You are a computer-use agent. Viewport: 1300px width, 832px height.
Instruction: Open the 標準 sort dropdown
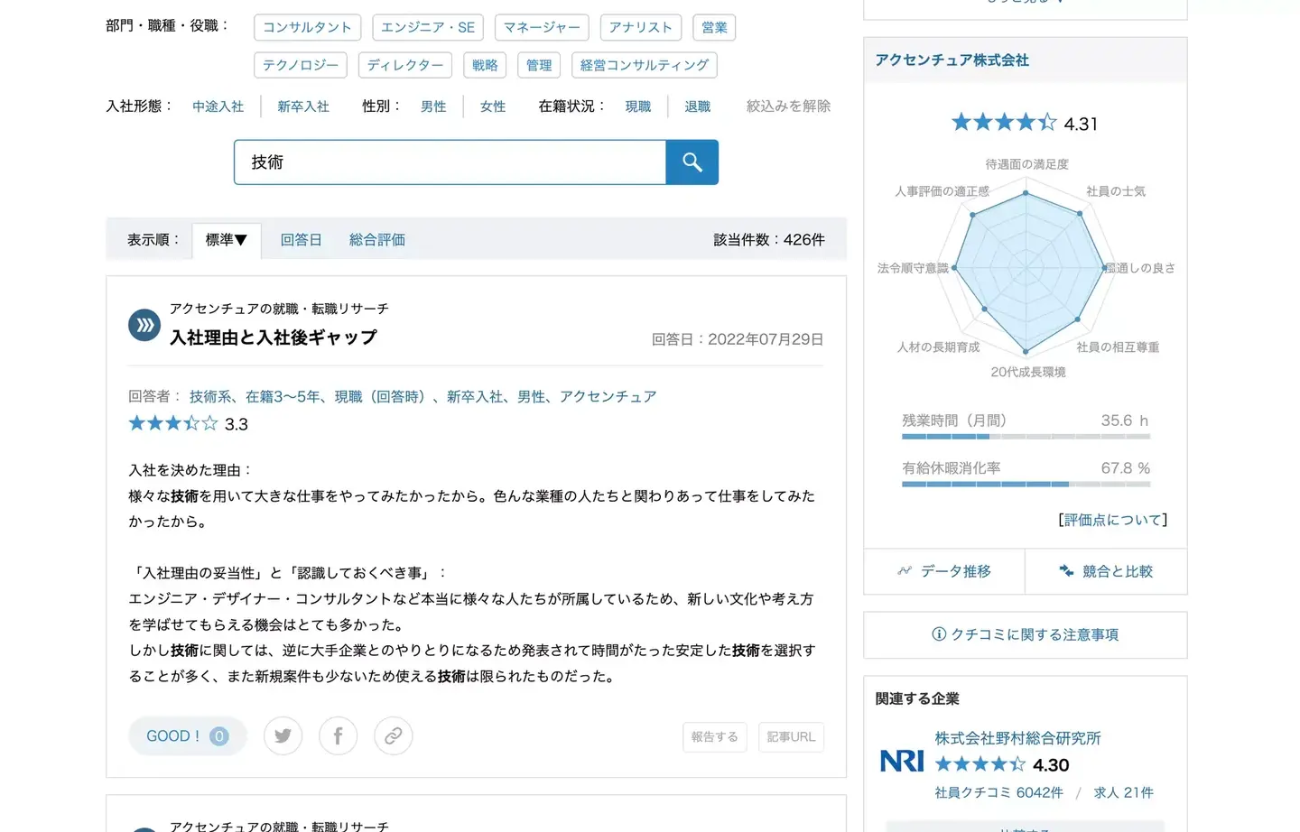(227, 240)
